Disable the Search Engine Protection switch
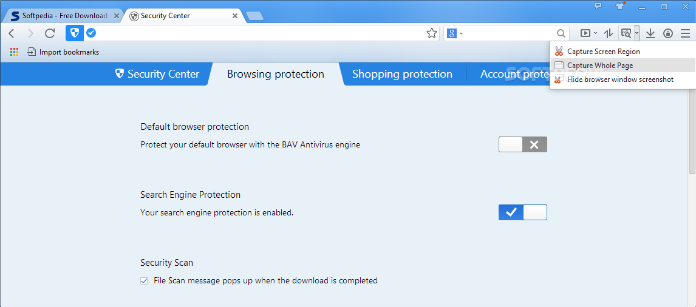This screenshot has height=307, width=696. point(522,212)
